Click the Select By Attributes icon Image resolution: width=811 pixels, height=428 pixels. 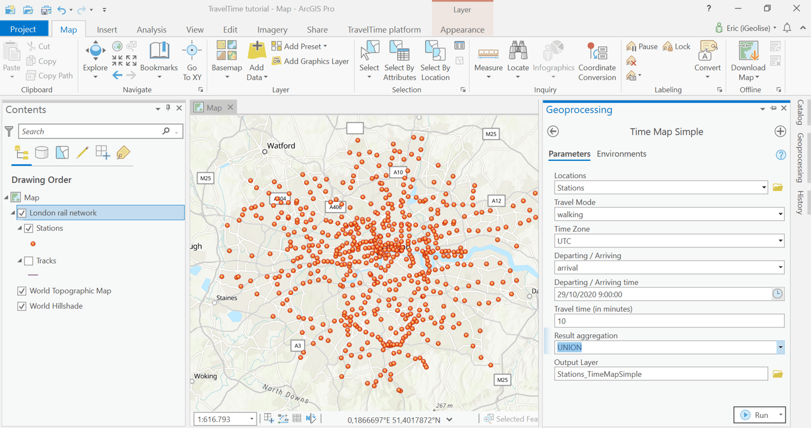(x=400, y=53)
